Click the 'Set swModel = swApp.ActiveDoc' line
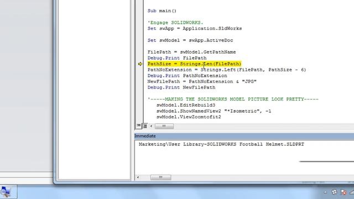Image resolution: width=354 pixels, height=199 pixels. (190, 40)
